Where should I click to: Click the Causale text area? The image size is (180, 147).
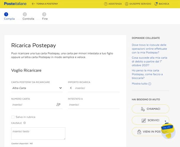click(38, 133)
